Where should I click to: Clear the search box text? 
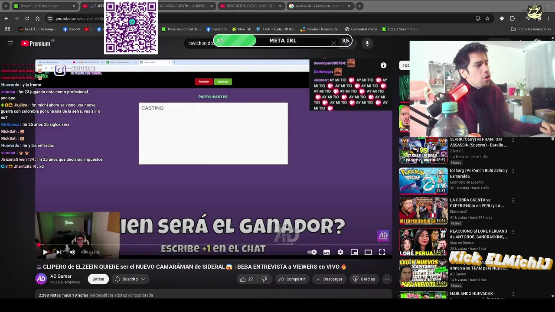pos(333,43)
